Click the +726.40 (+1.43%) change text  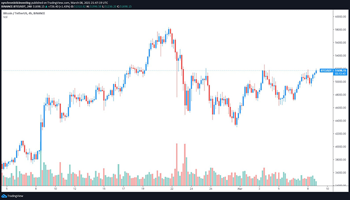[66, 7]
